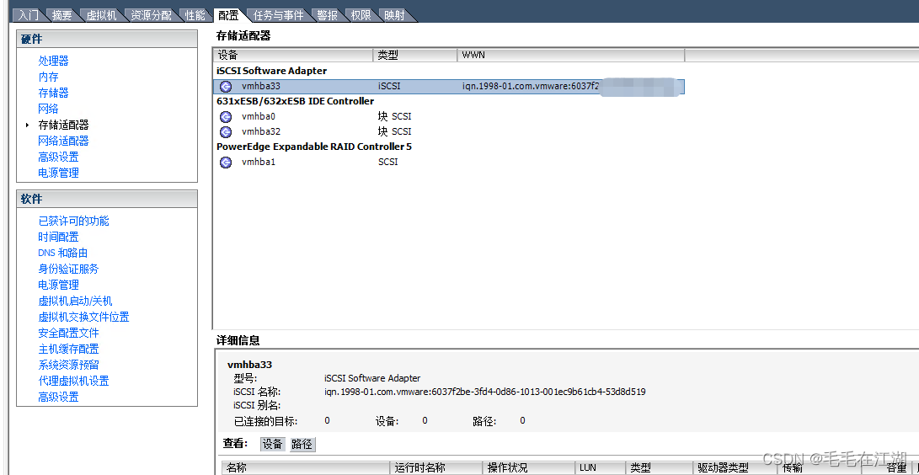Click the vmhba0 adapter icon
The width and height of the screenshot is (919, 475).
[226, 116]
